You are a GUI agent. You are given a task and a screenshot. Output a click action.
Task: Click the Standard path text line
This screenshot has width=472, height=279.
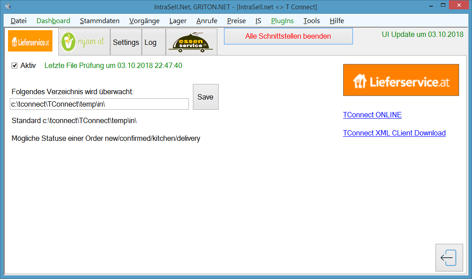coord(74,121)
